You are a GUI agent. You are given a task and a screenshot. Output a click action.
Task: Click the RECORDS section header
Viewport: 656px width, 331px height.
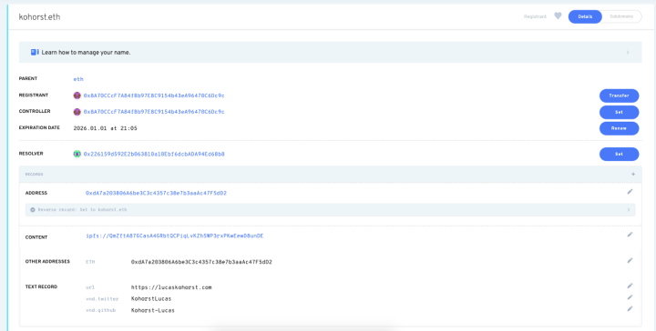tap(330, 174)
